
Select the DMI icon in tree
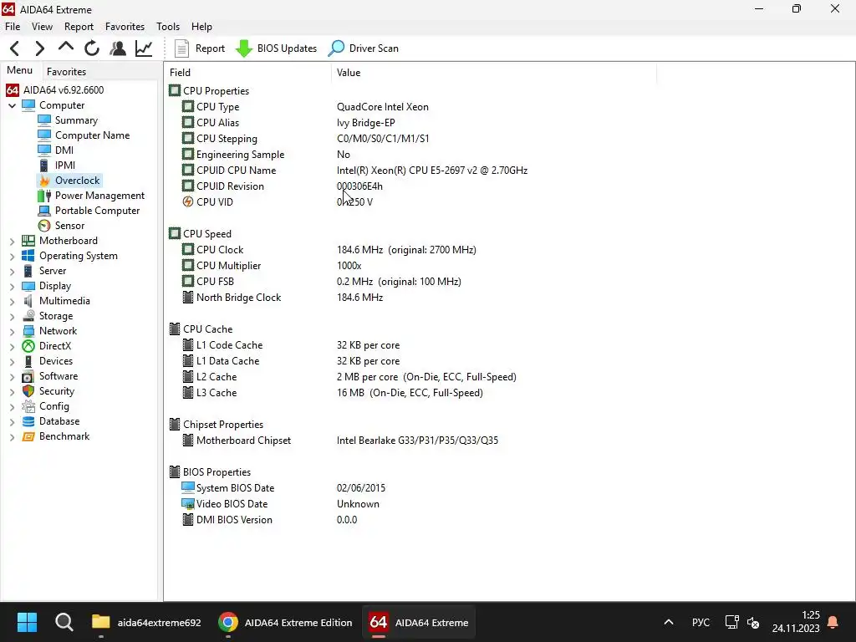coord(44,150)
